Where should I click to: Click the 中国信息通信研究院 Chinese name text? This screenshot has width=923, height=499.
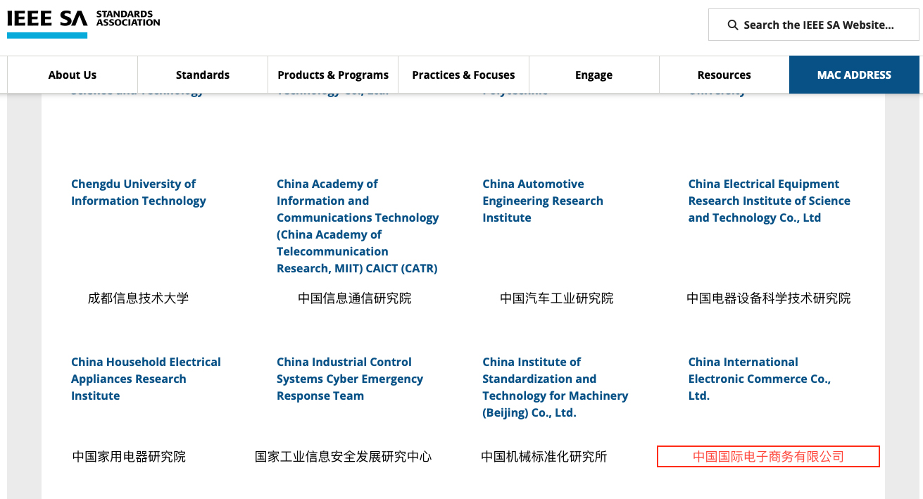354,298
